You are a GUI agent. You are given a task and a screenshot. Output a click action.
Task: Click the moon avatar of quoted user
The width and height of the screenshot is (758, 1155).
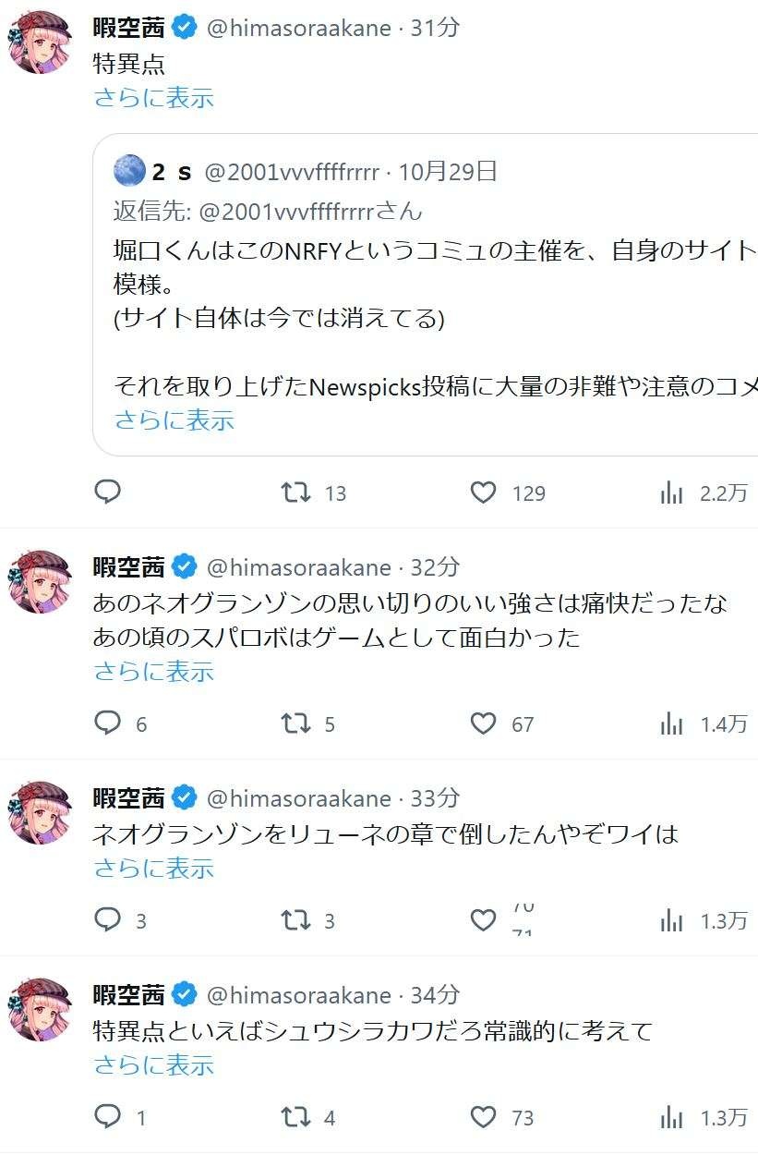pyautogui.click(x=129, y=171)
